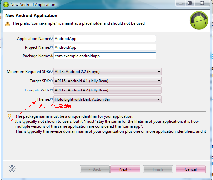The height and width of the screenshot is (180, 213).
Task: Click the 'New Android Application' bold heading
Action: click(31, 16)
